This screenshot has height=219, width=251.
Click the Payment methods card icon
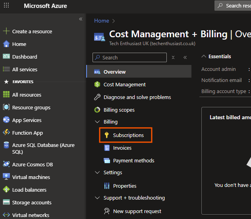107,160
